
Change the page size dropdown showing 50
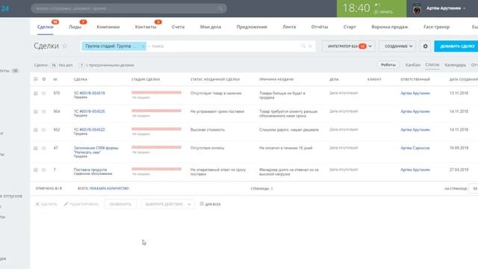point(474,188)
